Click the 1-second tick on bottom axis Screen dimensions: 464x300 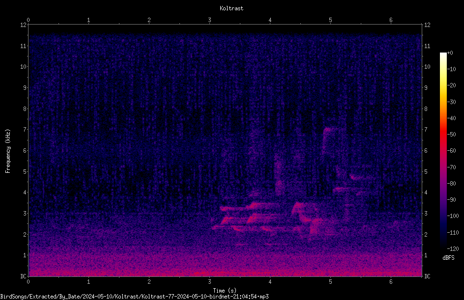[x=88, y=282]
